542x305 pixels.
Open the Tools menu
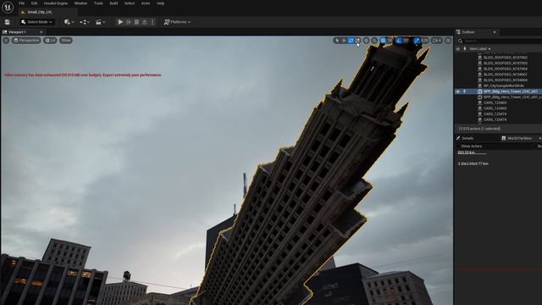pyautogui.click(x=98, y=3)
